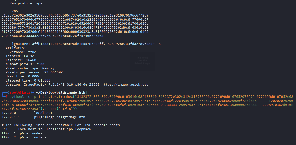This screenshot has height=145, width=296.
Task: Click the ImageMagick website URL
Action: 125,85
